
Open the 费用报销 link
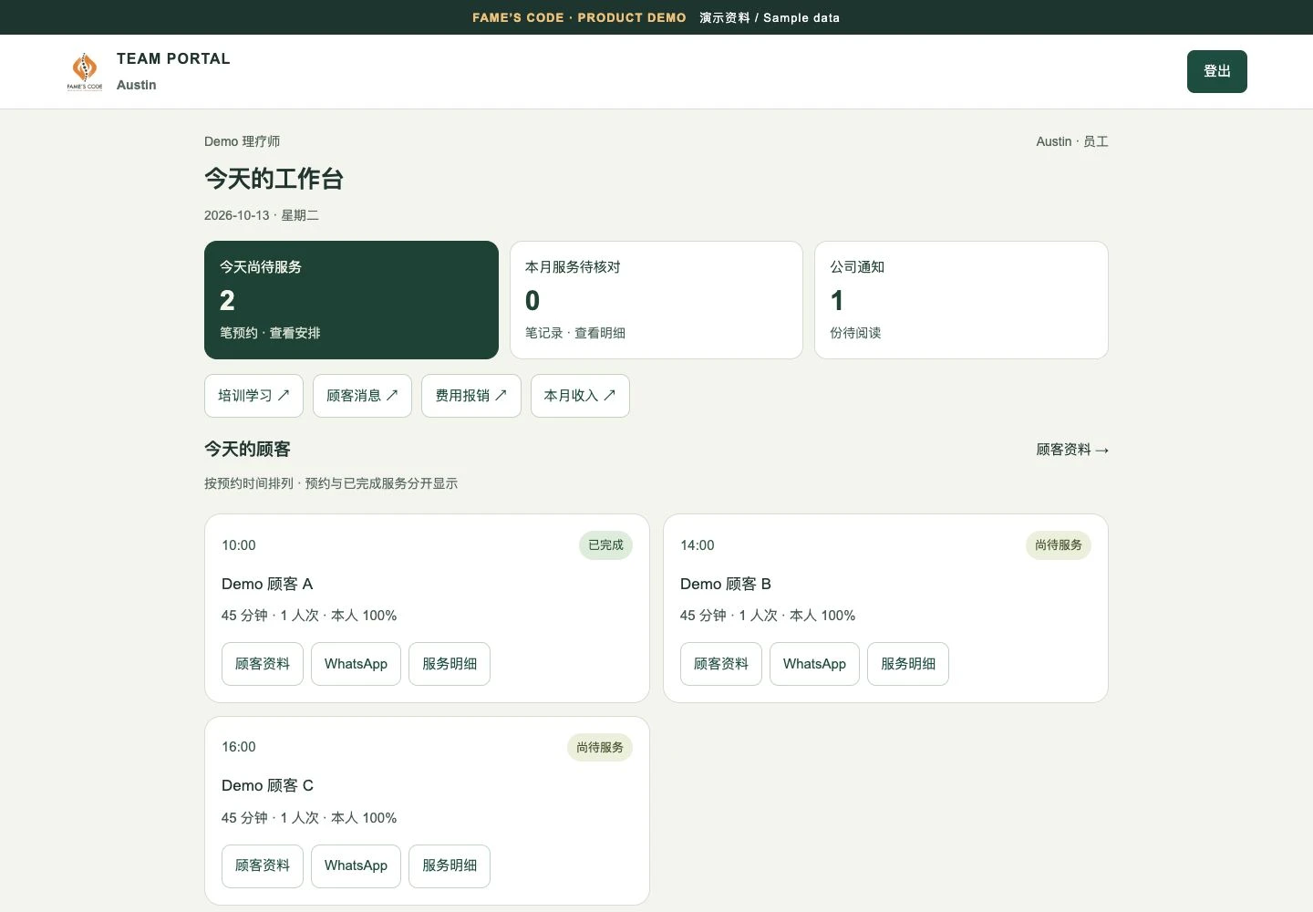click(x=470, y=396)
